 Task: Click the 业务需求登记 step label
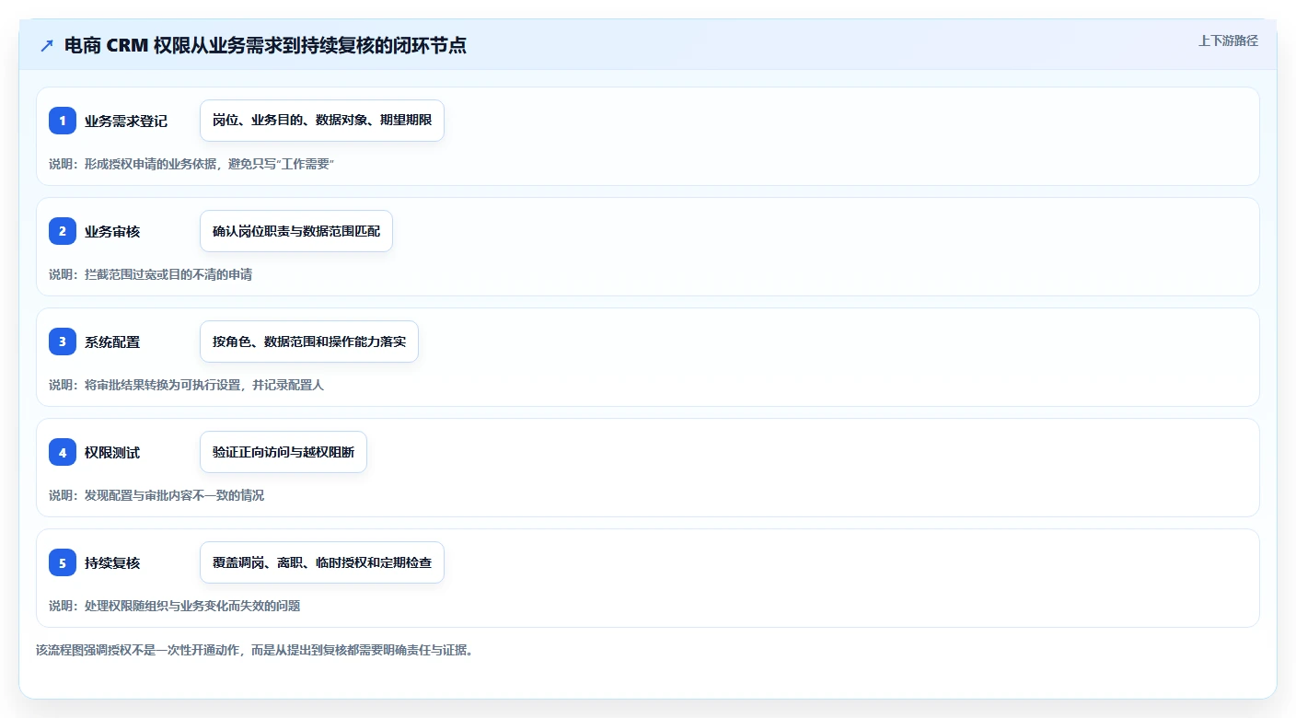pyautogui.click(x=126, y=121)
